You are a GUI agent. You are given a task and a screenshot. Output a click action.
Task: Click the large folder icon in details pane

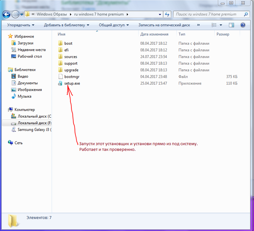(x=13, y=221)
